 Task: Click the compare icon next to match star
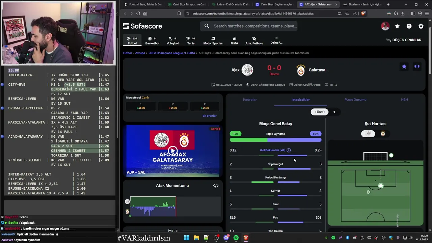(x=417, y=66)
